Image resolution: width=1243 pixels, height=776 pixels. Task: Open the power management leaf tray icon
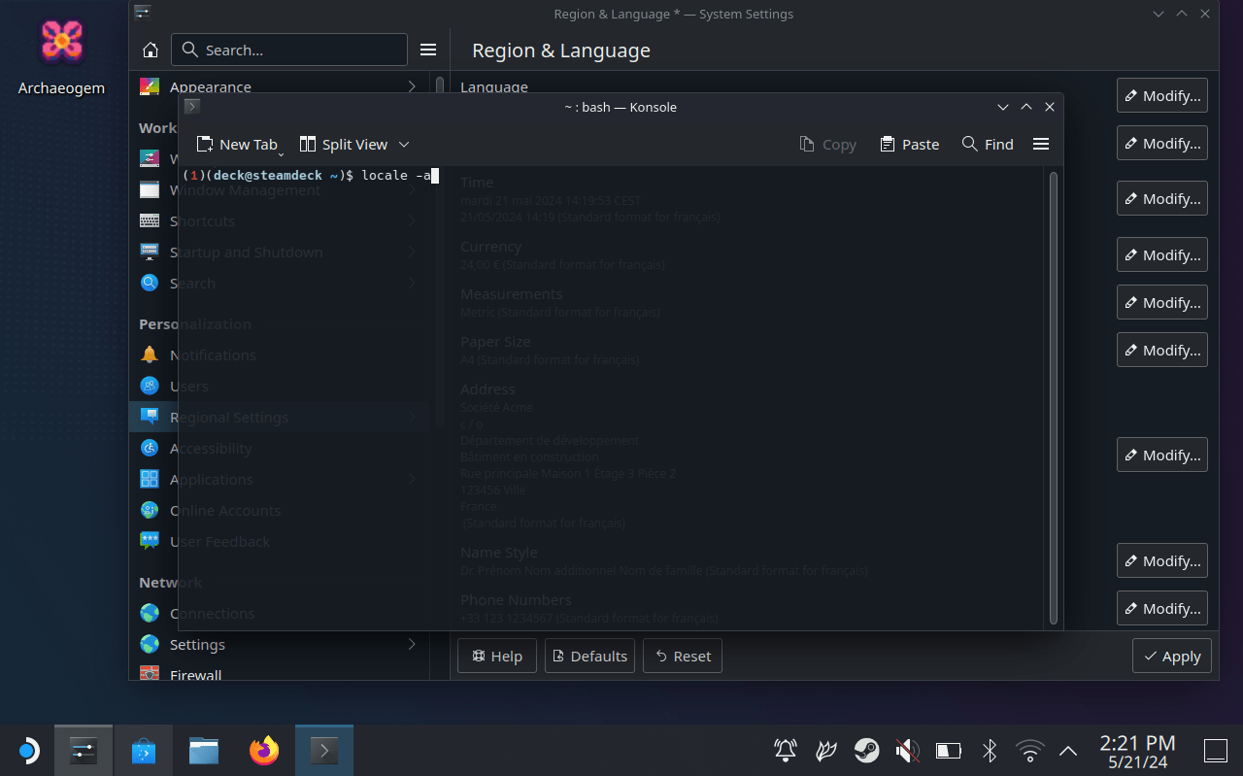(x=825, y=750)
